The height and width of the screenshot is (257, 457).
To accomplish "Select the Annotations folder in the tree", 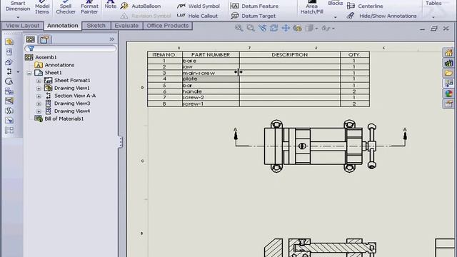I will click(x=59, y=65).
